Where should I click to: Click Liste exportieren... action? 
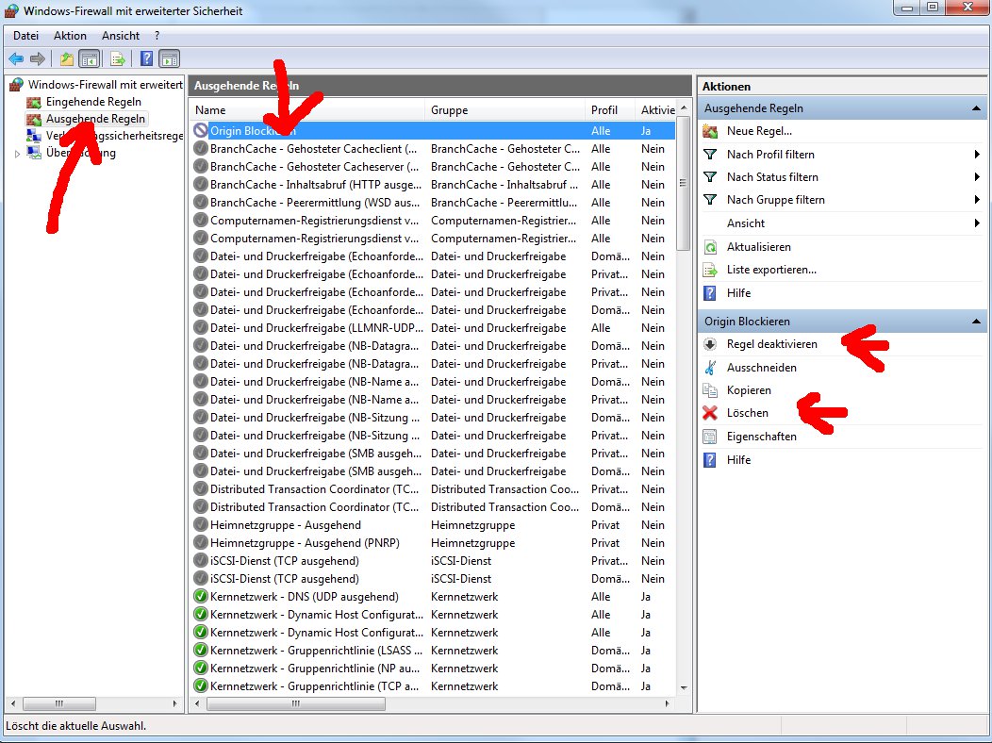click(771, 270)
